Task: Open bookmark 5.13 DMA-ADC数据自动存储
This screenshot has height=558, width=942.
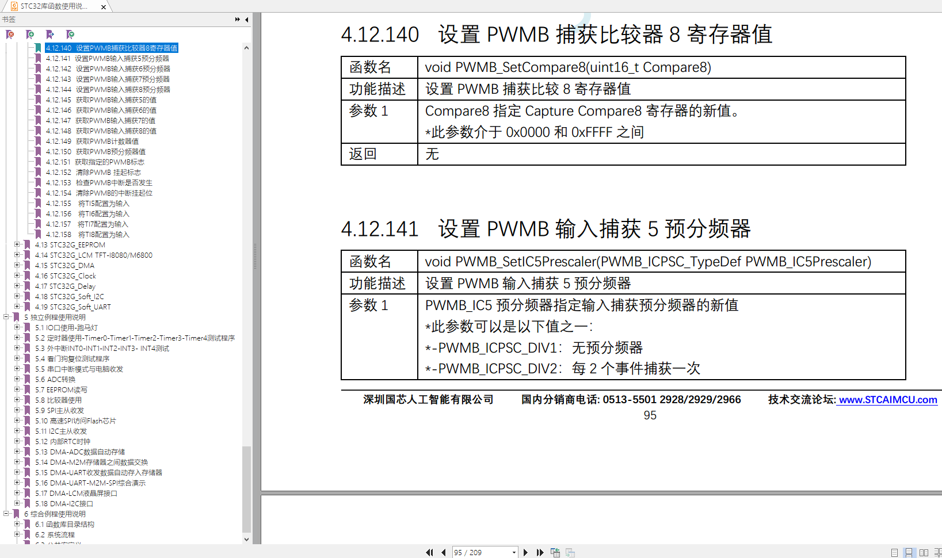Action: tap(80, 452)
